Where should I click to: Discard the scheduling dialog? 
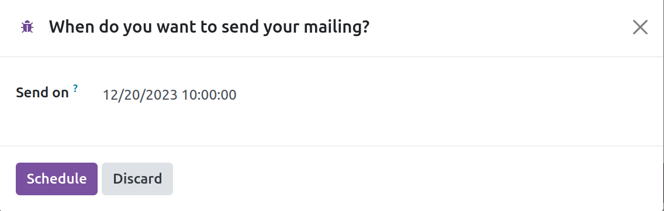[x=137, y=179]
